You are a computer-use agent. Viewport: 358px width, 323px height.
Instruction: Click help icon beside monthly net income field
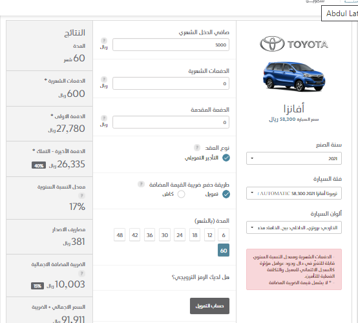[104, 41]
